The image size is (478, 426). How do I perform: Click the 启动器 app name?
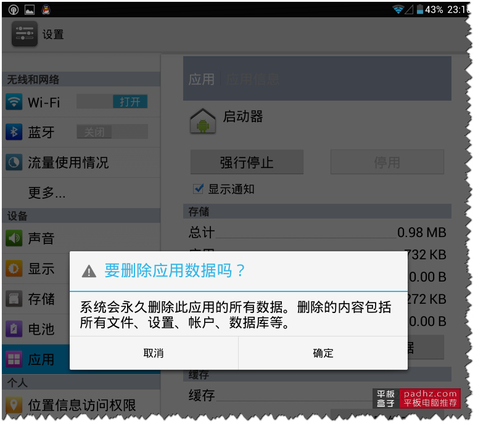tap(244, 117)
